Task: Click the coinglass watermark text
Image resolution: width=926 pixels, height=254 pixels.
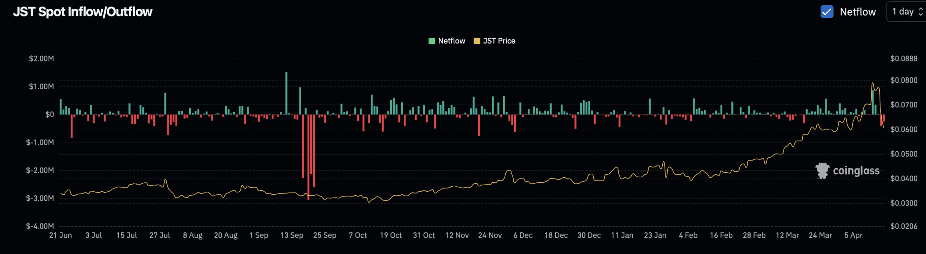Action: [x=856, y=171]
